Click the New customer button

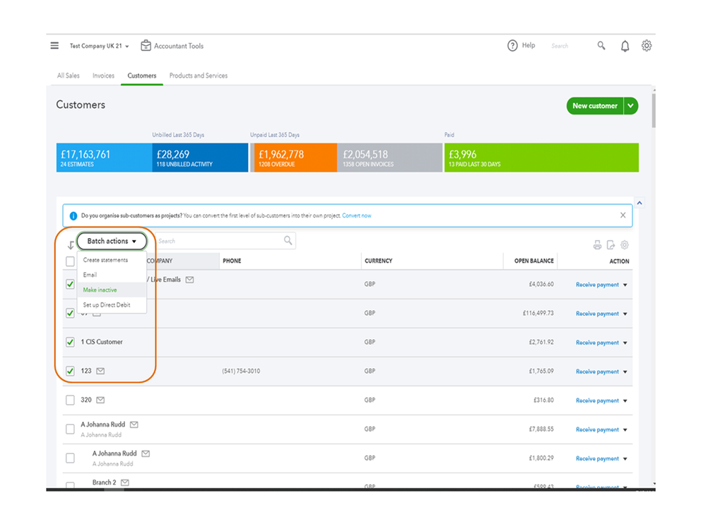[595, 106]
